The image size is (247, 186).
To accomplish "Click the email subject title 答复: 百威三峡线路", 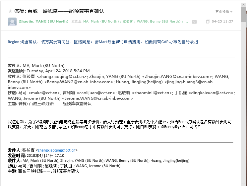I will pyautogui.click(x=59, y=11).
